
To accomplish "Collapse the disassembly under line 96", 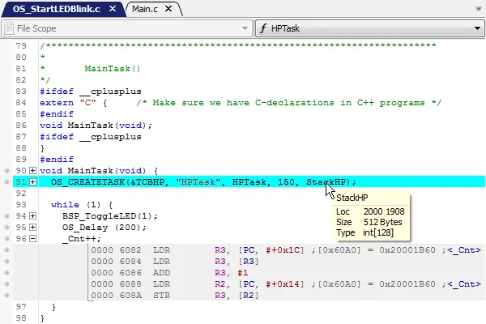I will [x=32, y=239].
